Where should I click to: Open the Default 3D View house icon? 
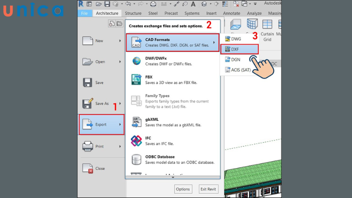coord(204,4)
